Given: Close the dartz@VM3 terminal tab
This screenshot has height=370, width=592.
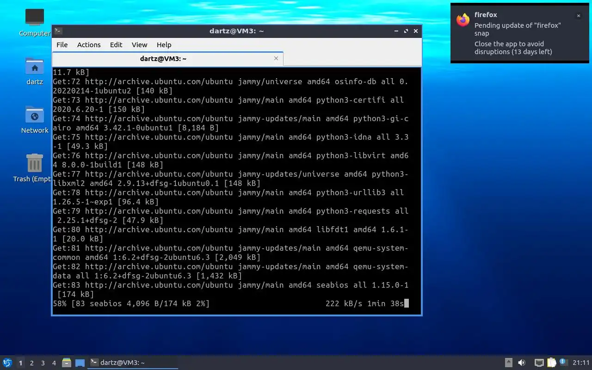Looking at the screenshot, I should tap(276, 58).
